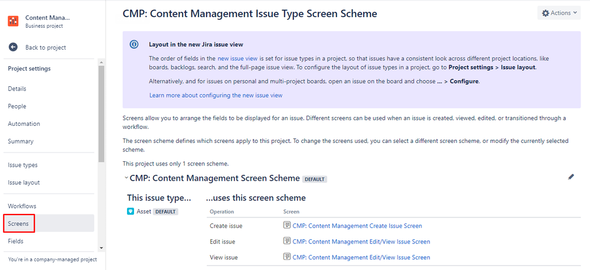Click the DEFAULT badge next to Asset

click(165, 212)
